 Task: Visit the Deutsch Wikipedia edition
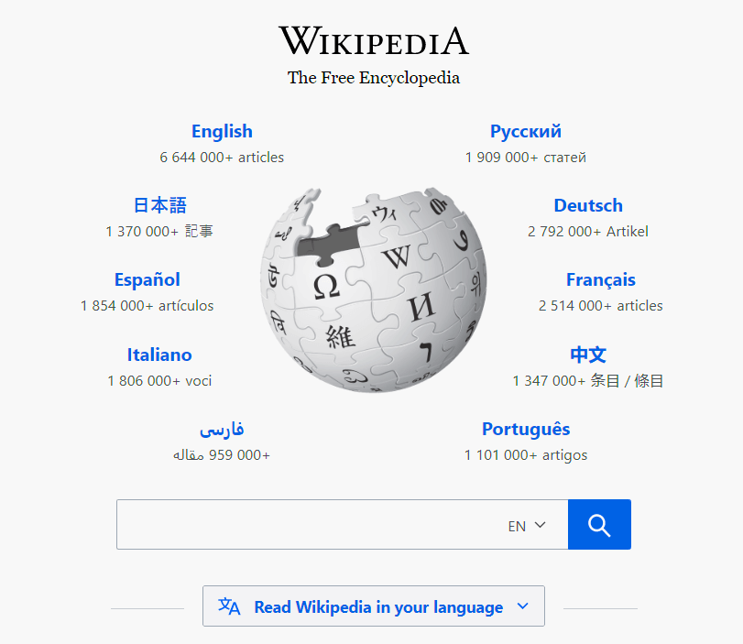click(x=588, y=205)
